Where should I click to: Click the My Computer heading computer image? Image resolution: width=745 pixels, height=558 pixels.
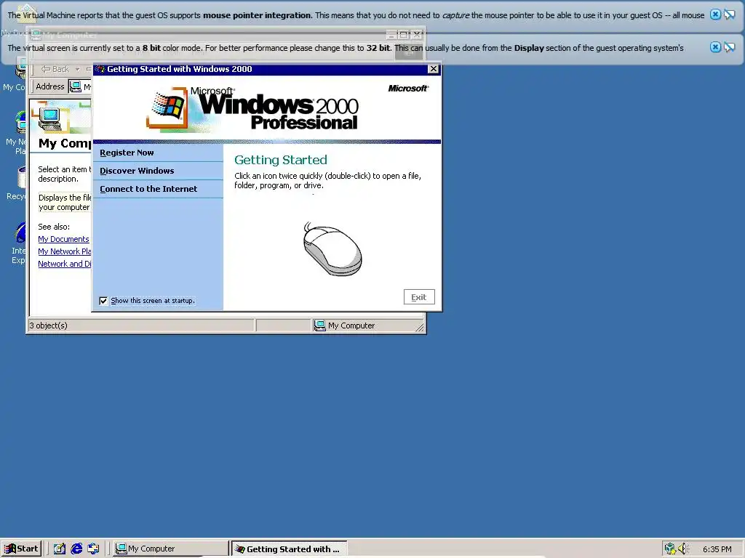click(50, 118)
